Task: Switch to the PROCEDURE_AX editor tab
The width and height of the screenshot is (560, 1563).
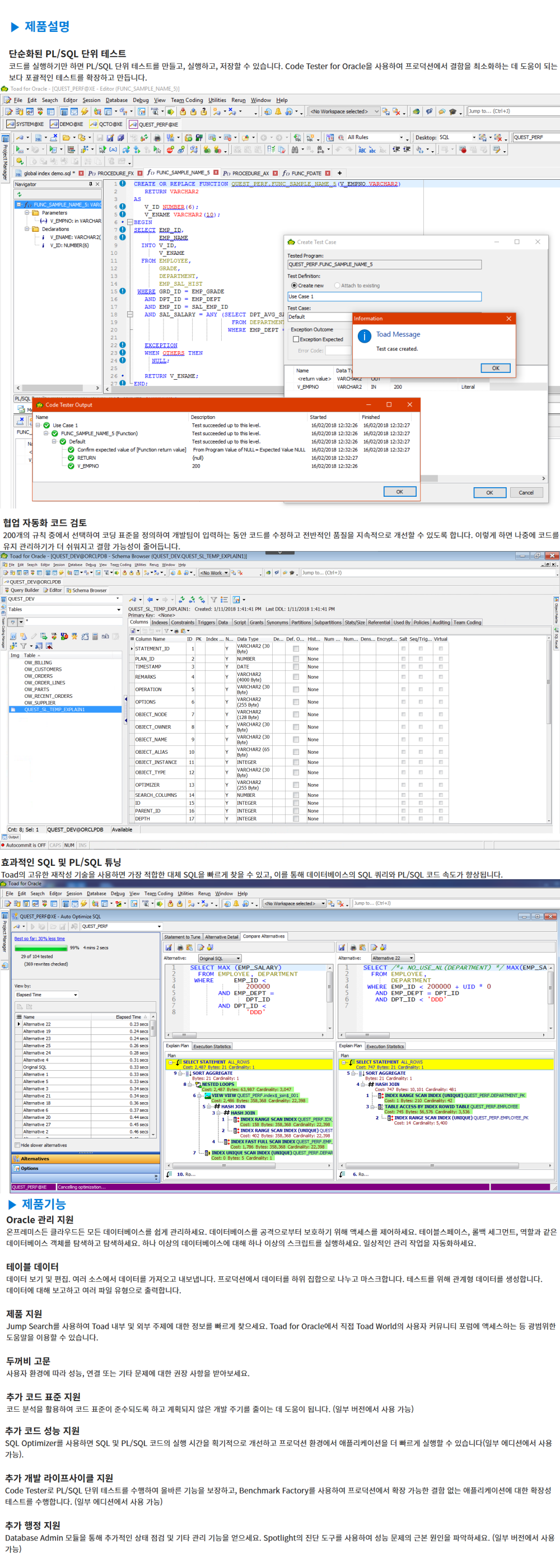Action: pyautogui.click(x=246, y=173)
